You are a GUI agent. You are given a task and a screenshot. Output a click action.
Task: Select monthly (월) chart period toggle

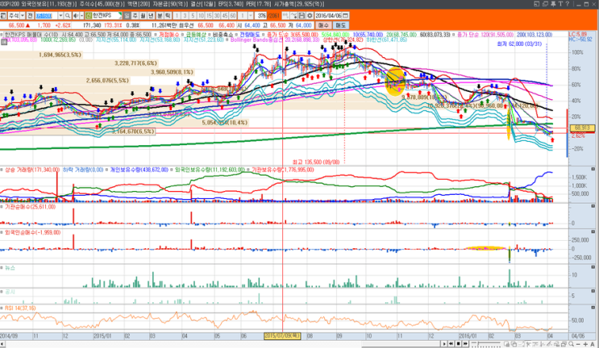point(143,15)
